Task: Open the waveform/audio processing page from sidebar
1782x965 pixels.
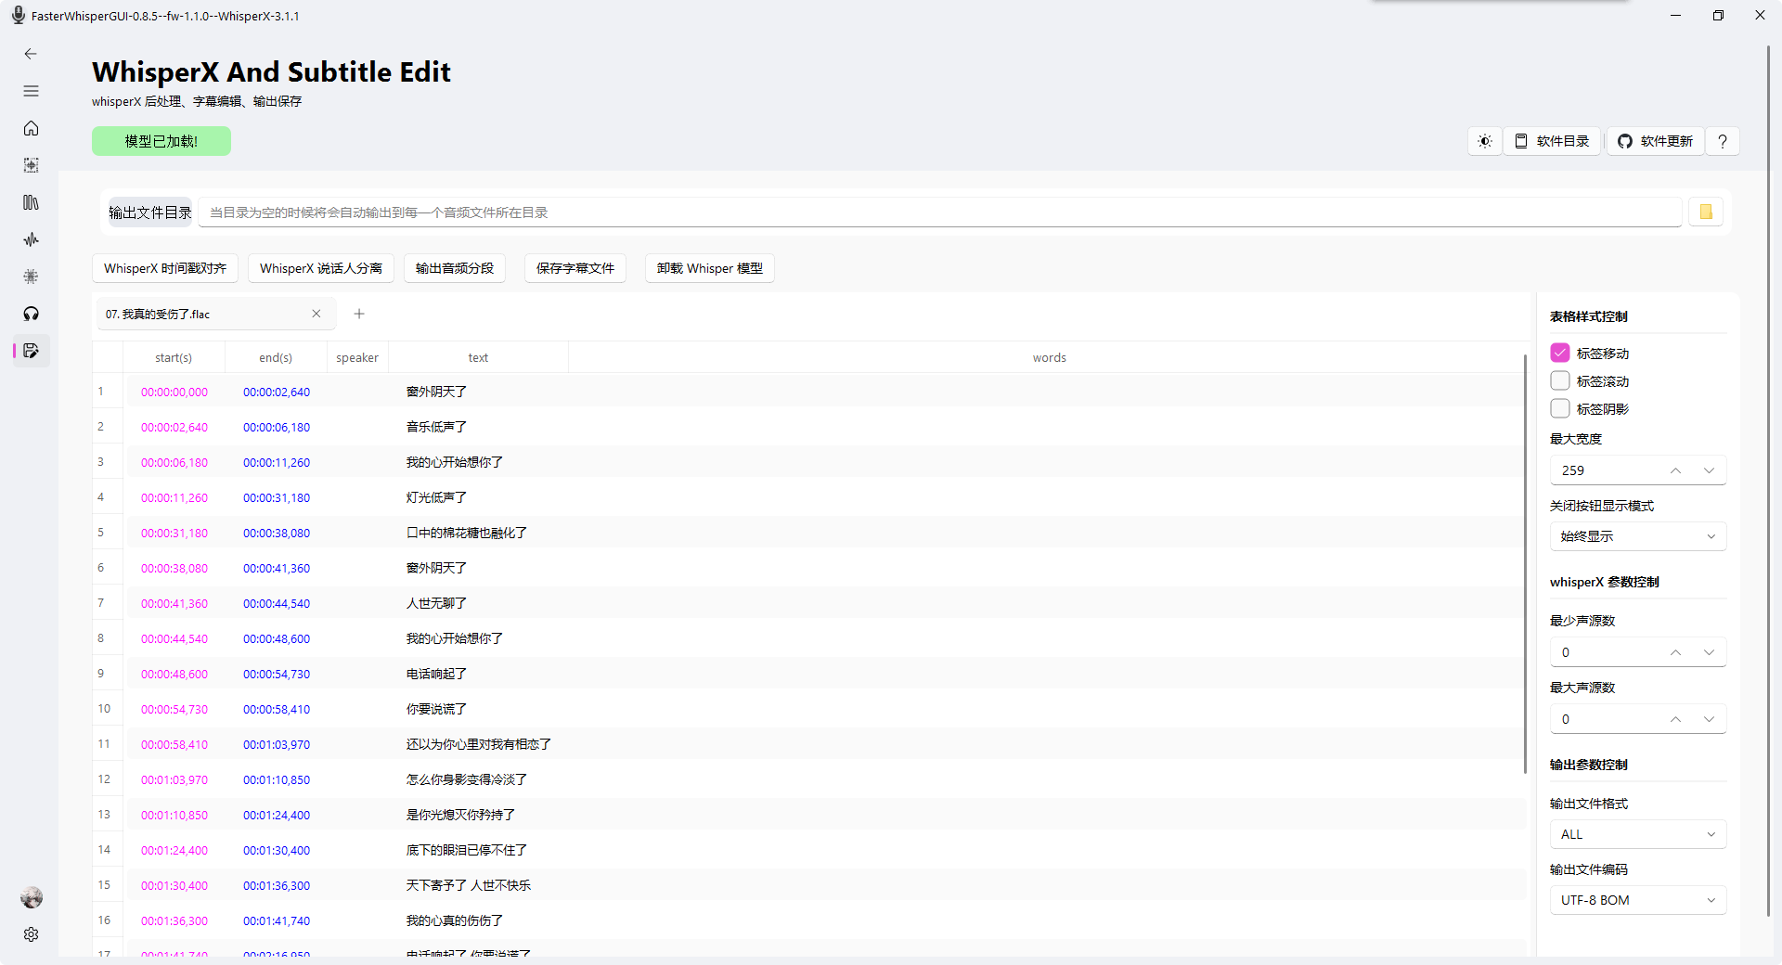Action: click(31, 239)
